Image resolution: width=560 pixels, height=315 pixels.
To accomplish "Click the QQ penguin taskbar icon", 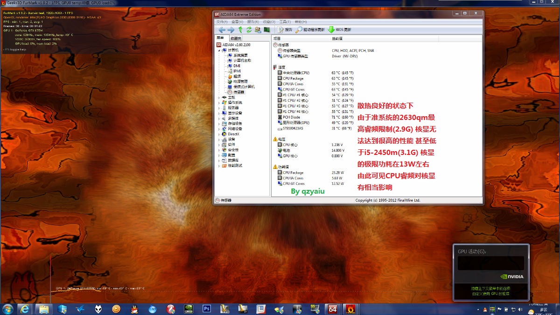I will [134, 309].
